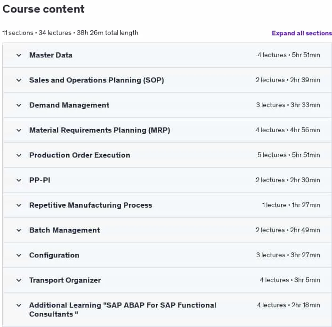Expand Material Requirements Planning chevron
The height and width of the screenshot is (327, 332).
point(19,130)
